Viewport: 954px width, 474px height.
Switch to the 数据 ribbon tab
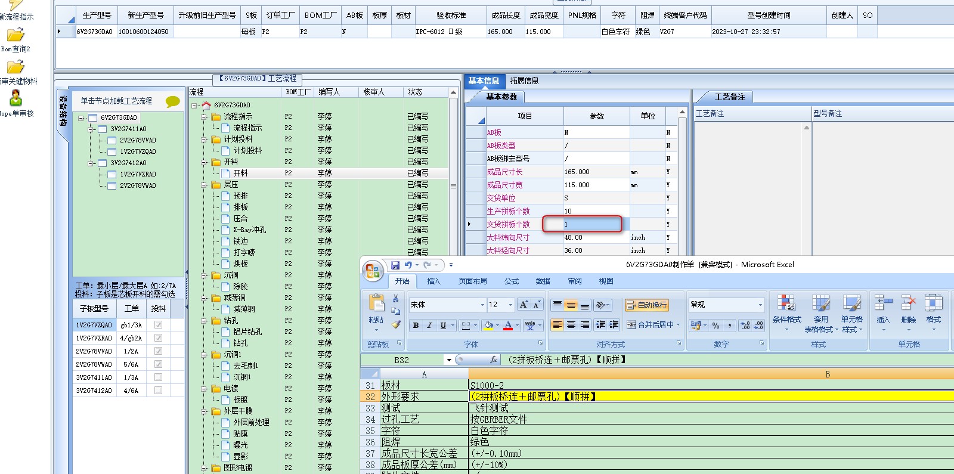tap(543, 281)
